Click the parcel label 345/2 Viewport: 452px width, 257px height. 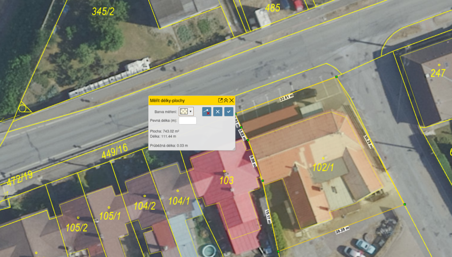click(103, 11)
